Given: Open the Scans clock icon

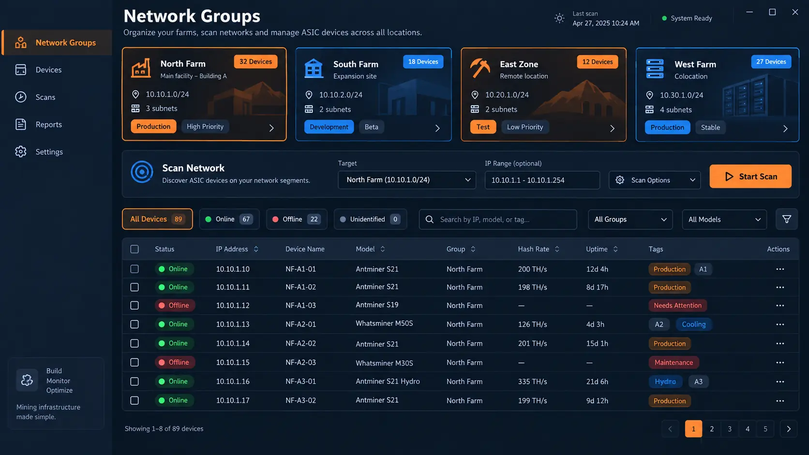Looking at the screenshot, I should pos(21,97).
